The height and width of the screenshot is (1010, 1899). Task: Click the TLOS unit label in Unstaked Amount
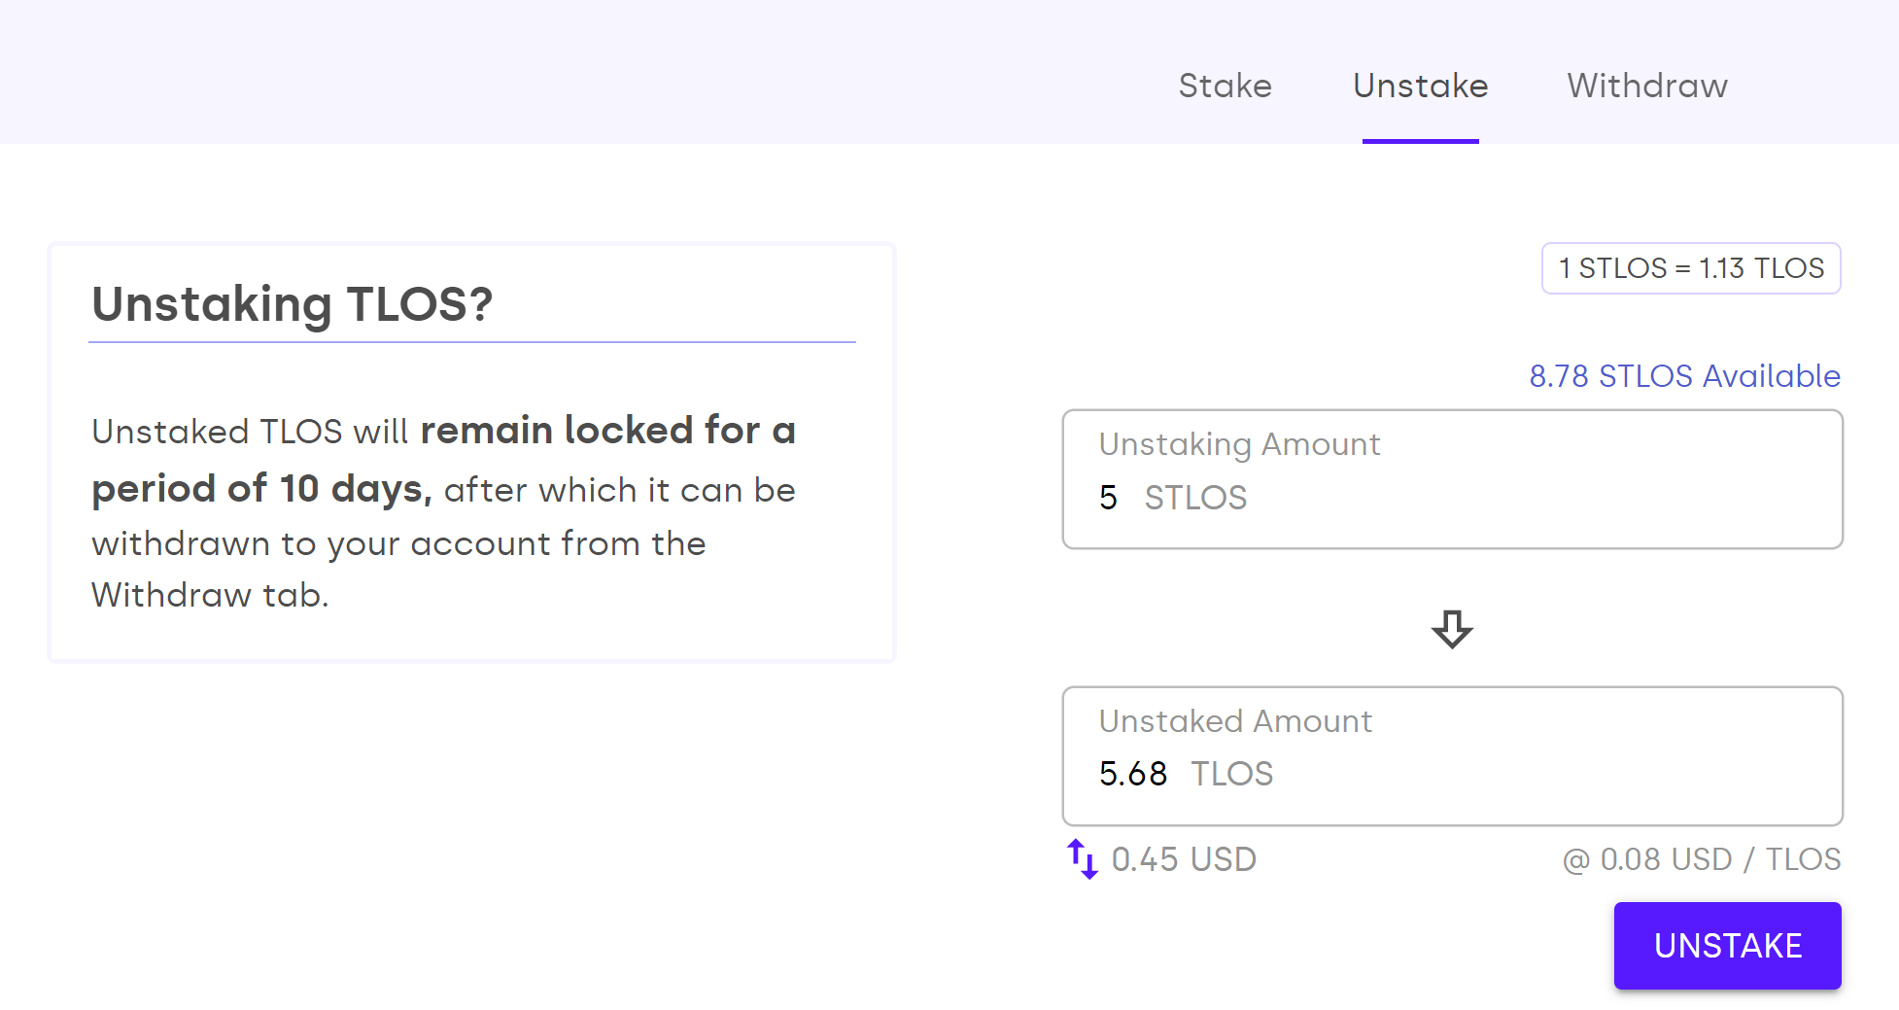(x=1231, y=774)
